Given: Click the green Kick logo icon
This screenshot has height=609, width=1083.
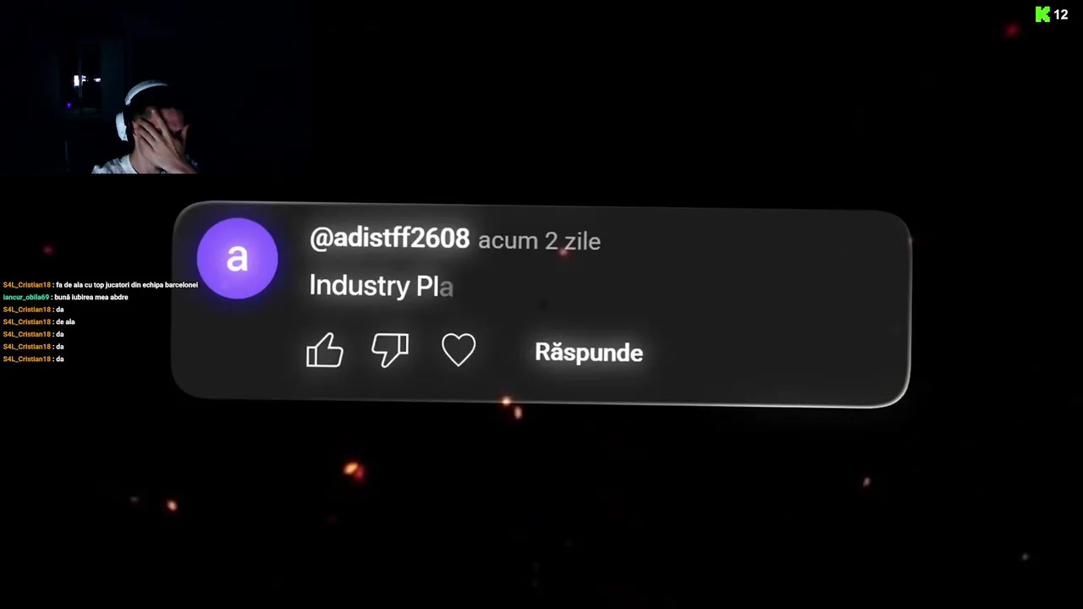Looking at the screenshot, I should [1042, 14].
